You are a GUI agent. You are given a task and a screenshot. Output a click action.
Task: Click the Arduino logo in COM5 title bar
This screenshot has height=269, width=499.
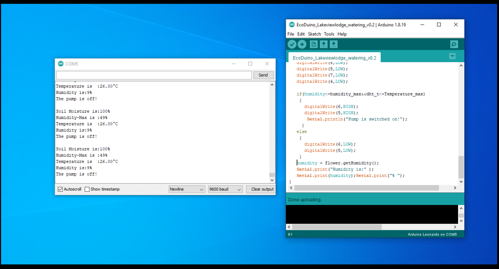[x=61, y=64]
